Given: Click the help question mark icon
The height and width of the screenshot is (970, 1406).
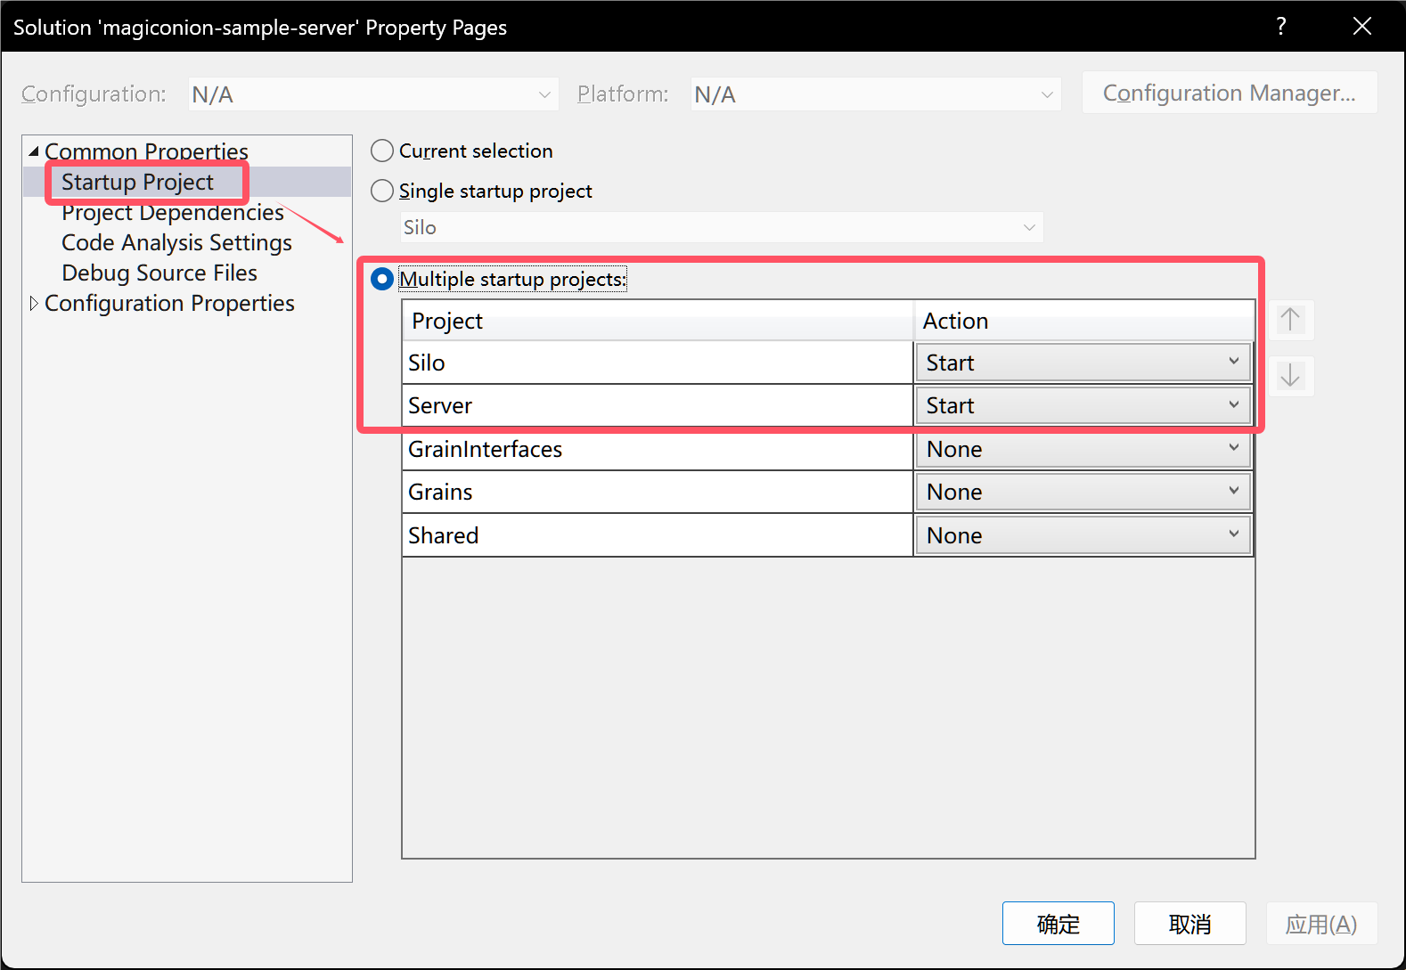Looking at the screenshot, I should pyautogui.click(x=1280, y=26).
